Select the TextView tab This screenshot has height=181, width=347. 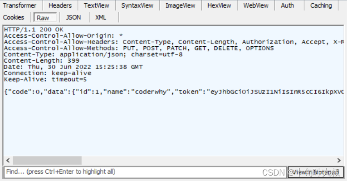(97, 5)
